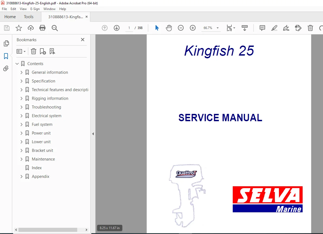Zoom in with the plus icon
This screenshot has height=234, width=323.
click(192, 28)
